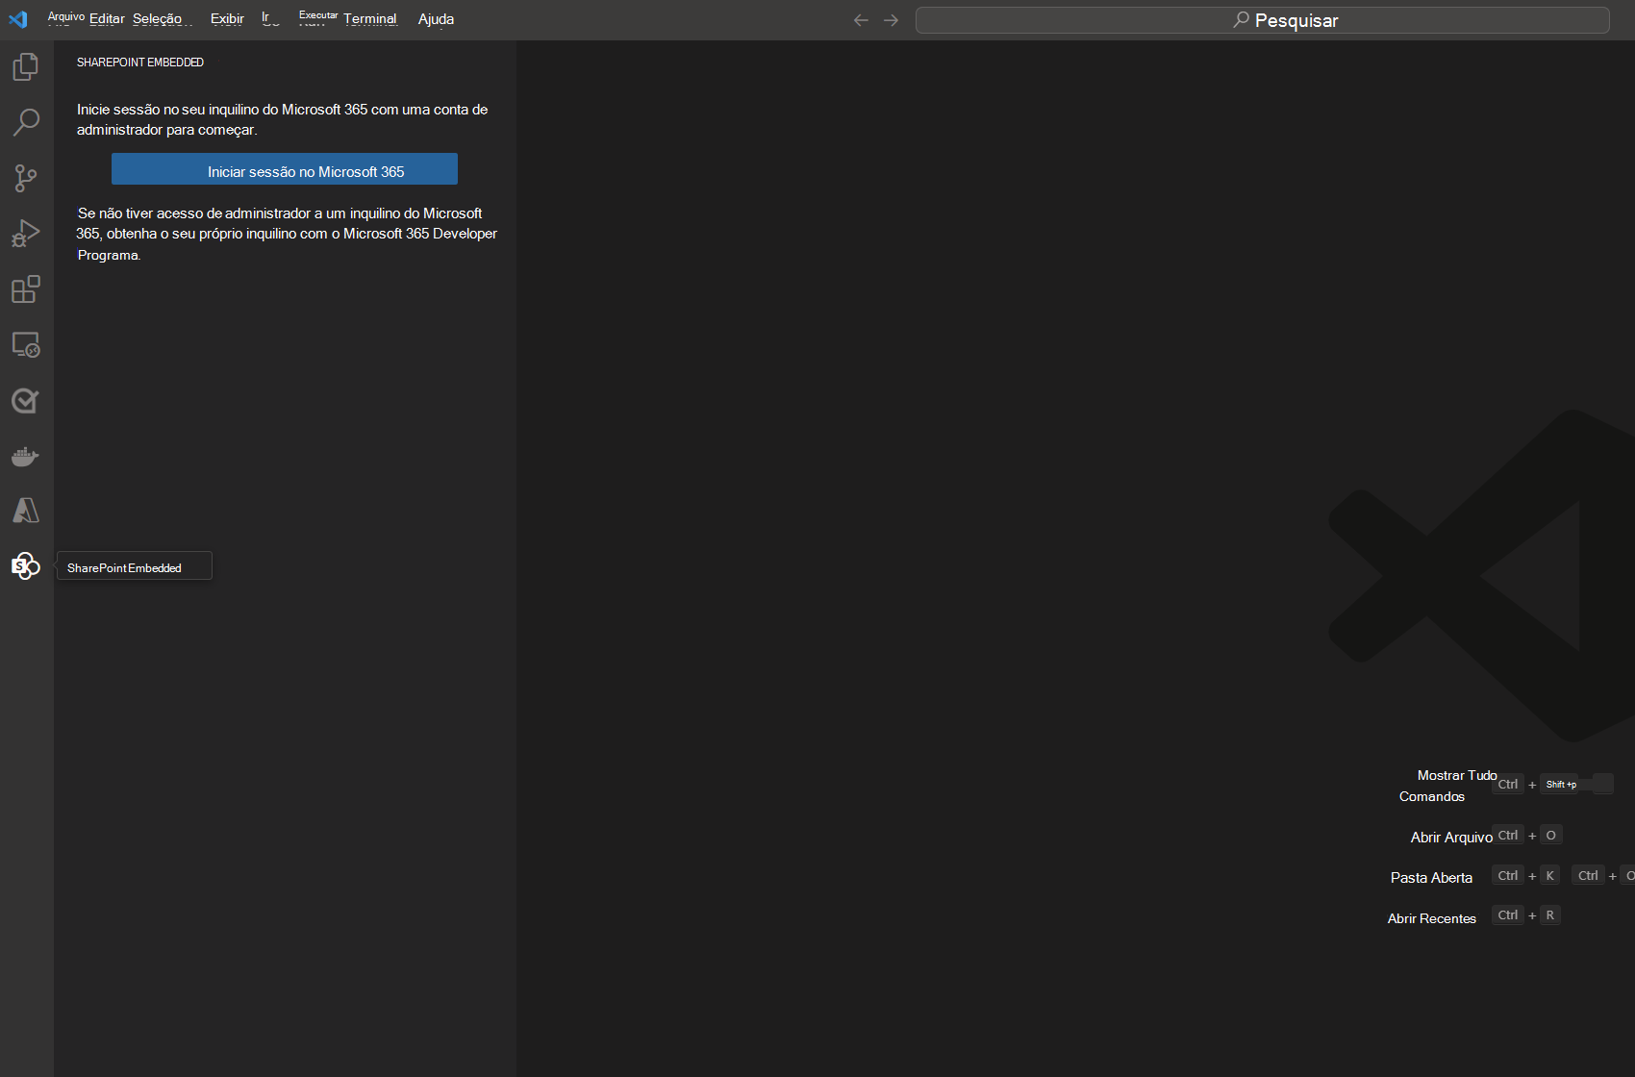Open the Source Control view
The image size is (1635, 1077).
(x=26, y=178)
